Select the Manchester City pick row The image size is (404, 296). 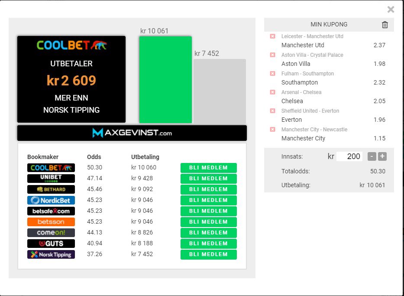pos(333,138)
